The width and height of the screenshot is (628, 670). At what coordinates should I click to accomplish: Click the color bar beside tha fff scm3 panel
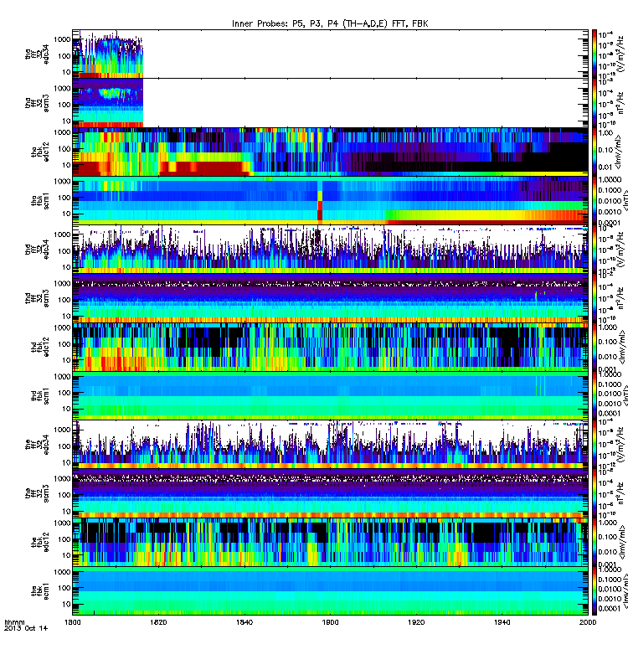tap(595, 103)
